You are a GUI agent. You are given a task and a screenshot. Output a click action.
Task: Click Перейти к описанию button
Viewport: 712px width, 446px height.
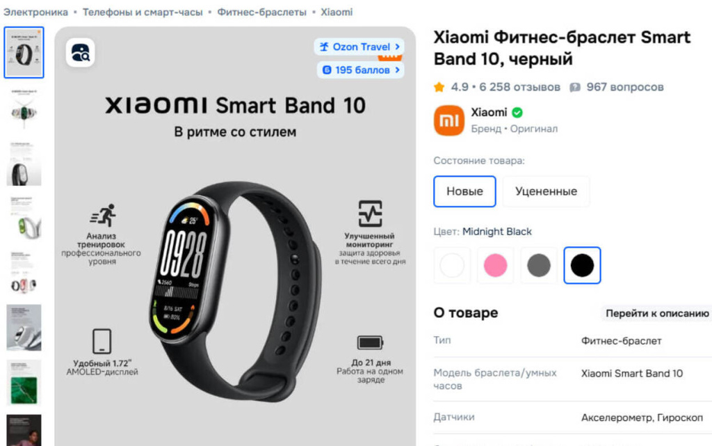(x=656, y=313)
